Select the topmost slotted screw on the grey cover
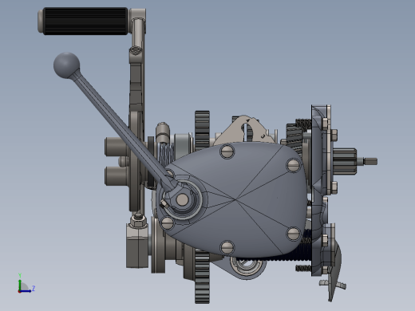Screen dimensions: 415x311 click(227, 152)
